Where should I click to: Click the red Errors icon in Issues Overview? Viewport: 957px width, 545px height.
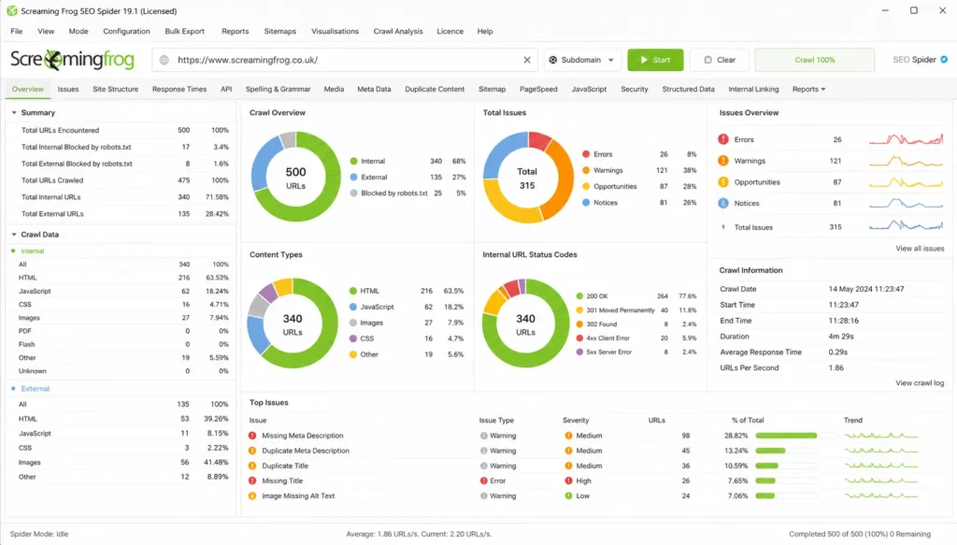tap(723, 139)
